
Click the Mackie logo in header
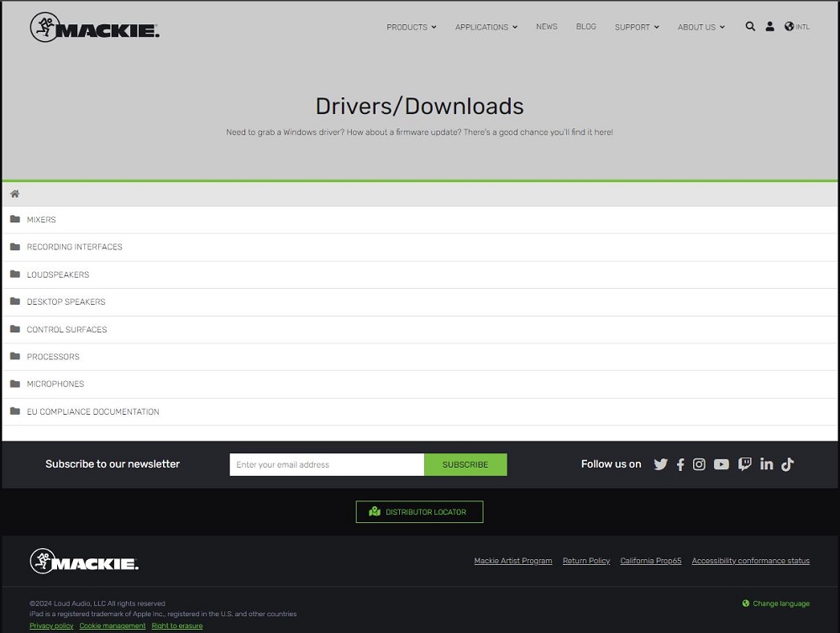(x=94, y=27)
